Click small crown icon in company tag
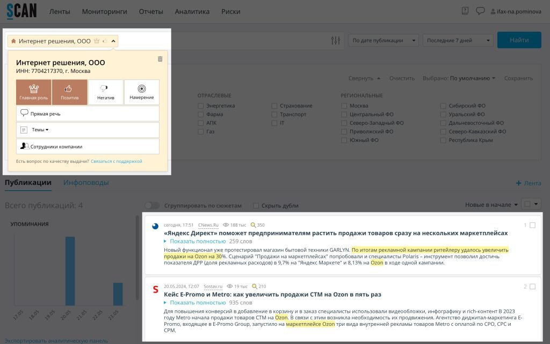The width and height of the screenshot is (550, 344). pos(97,41)
